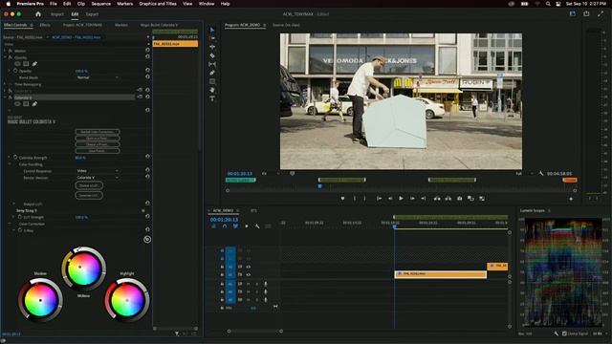Toggle linked selection in timeline
612x344 pixels.
pos(235,226)
